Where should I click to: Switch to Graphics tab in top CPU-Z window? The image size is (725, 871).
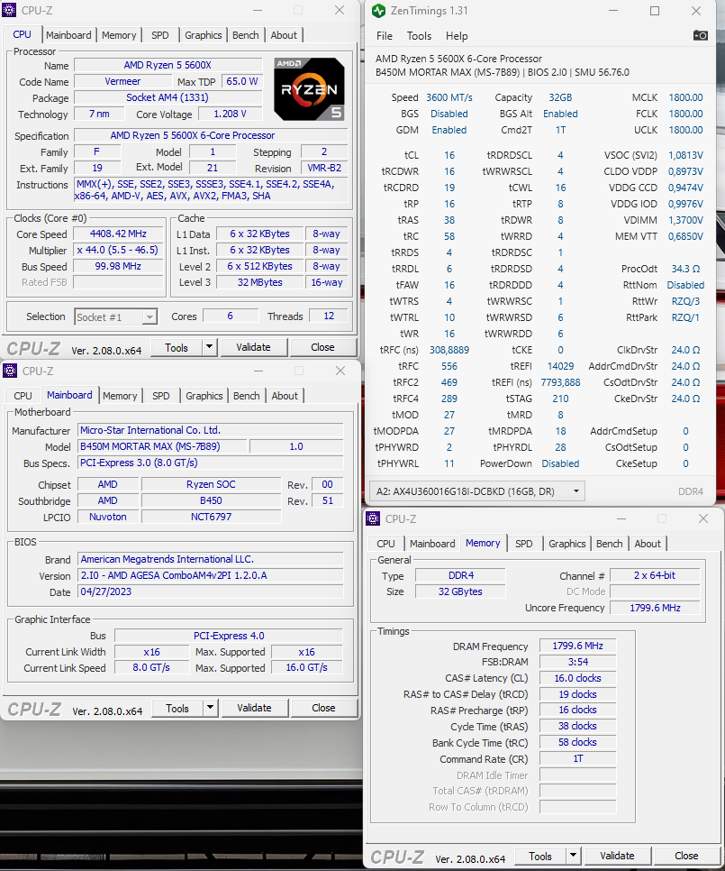click(x=203, y=35)
